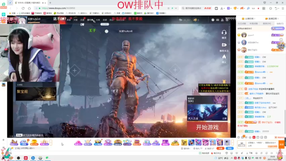This screenshot has width=286, height=161.
Task: Show hidden system tray icons
Action: 232,158
